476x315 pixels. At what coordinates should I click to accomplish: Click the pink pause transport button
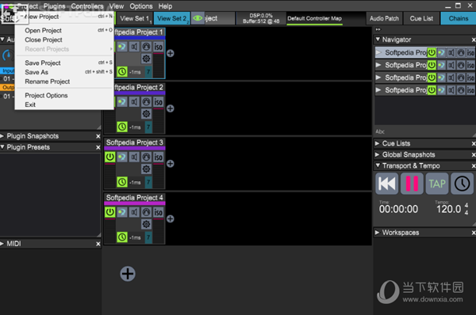(412, 184)
